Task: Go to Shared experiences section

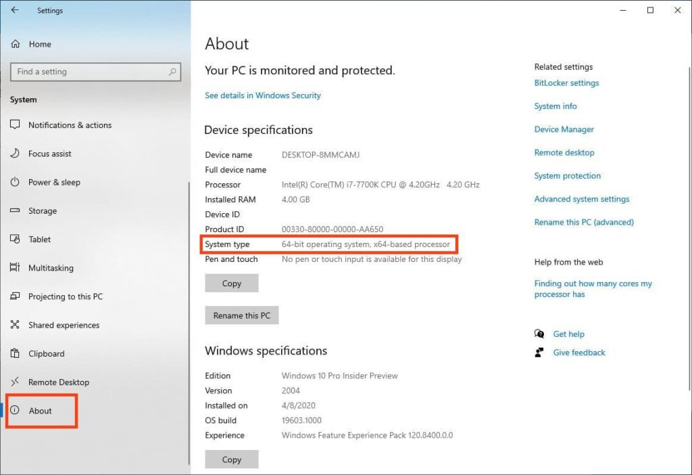Action: point(64,325)
